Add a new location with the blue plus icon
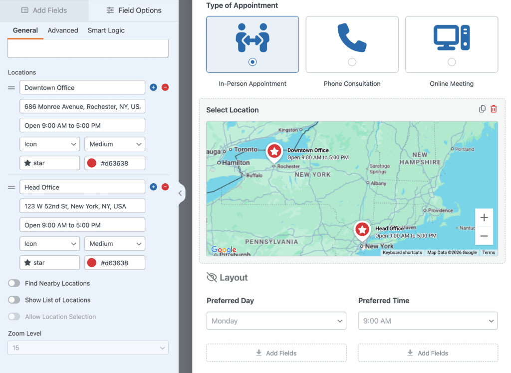 (x=153, y=87)
